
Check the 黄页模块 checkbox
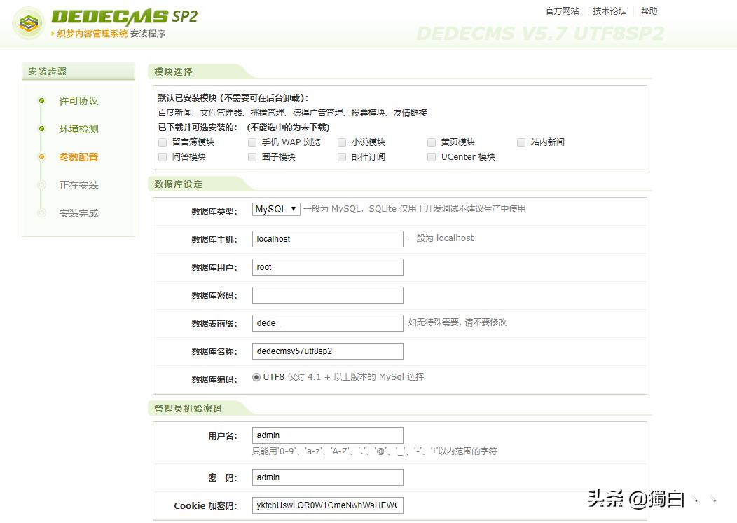[x=431, y=142]
